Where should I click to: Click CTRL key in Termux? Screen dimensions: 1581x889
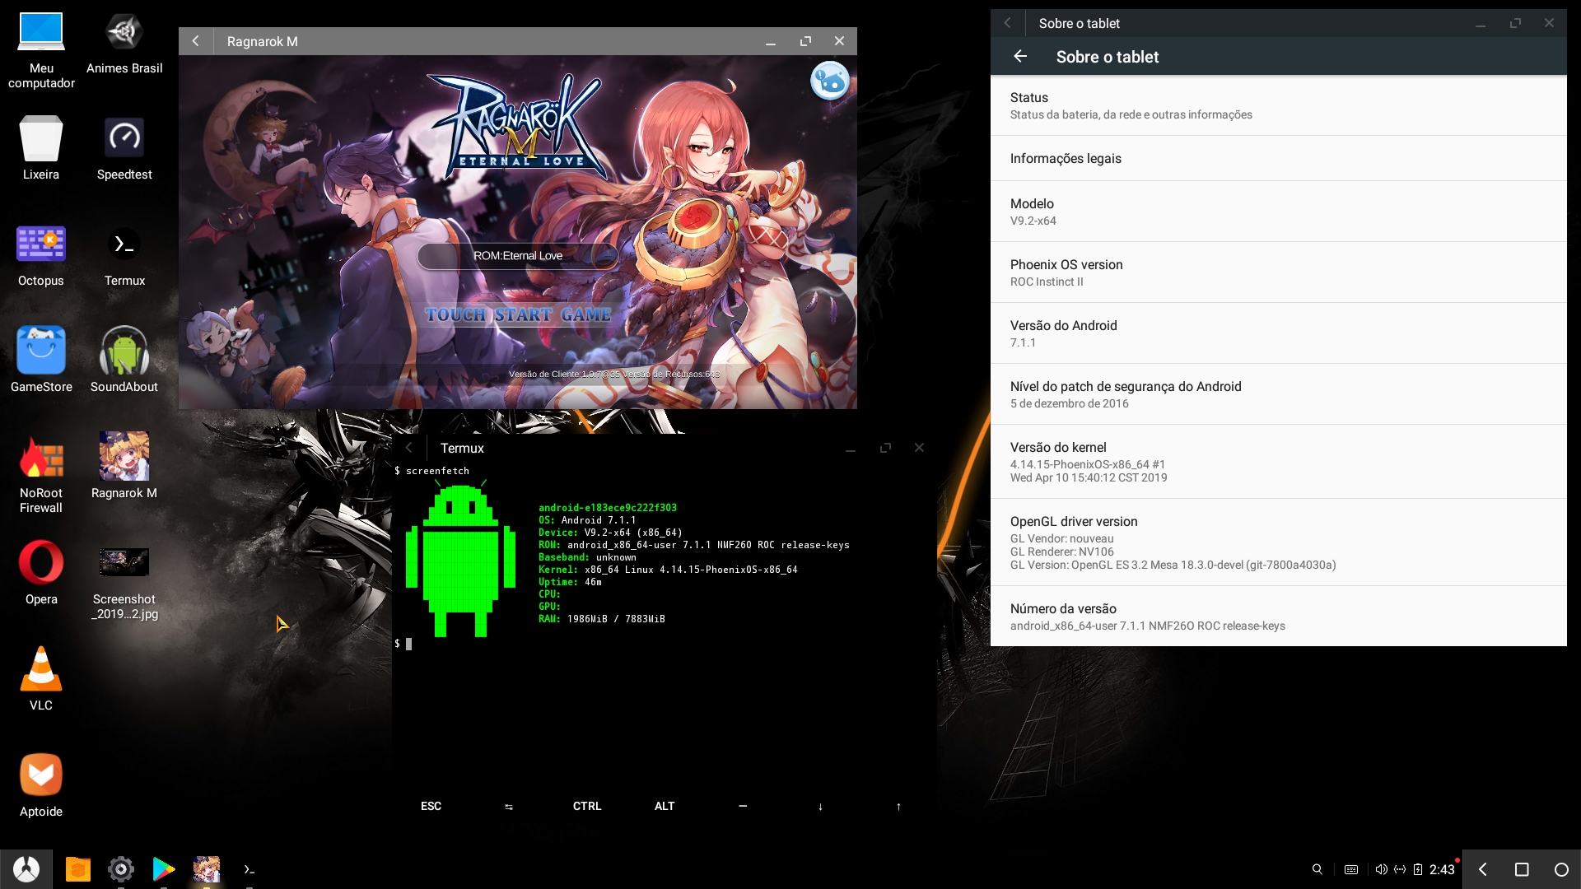pos(587,807)
